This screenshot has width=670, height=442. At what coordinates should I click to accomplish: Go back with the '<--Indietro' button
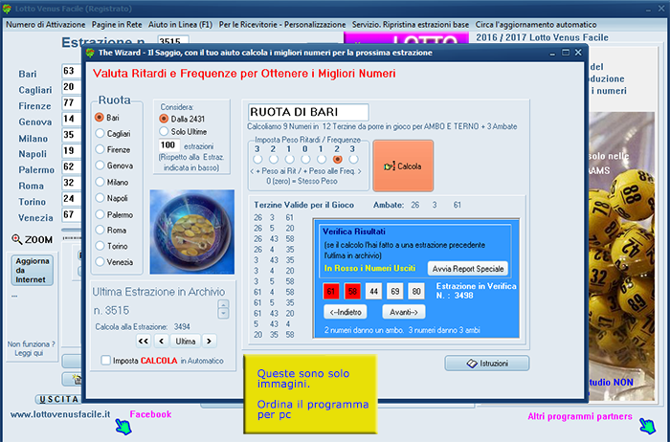tap(346, 312)
